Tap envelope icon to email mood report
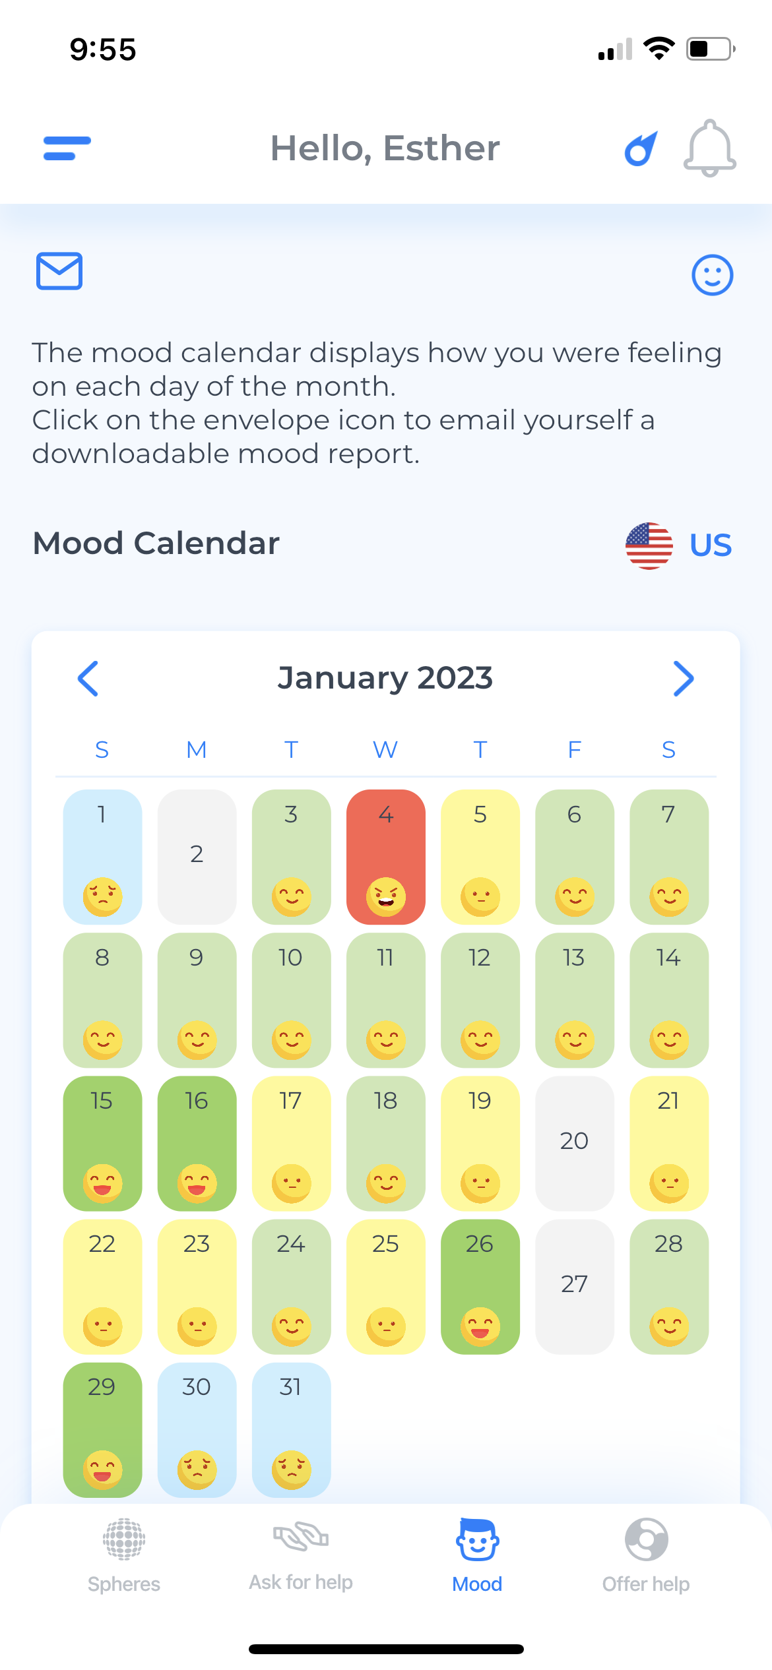 (x=59, y=271)
